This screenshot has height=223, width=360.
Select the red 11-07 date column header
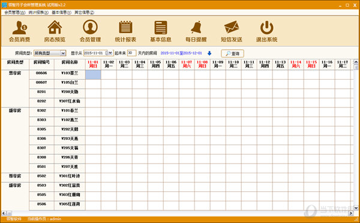(187, 64)
